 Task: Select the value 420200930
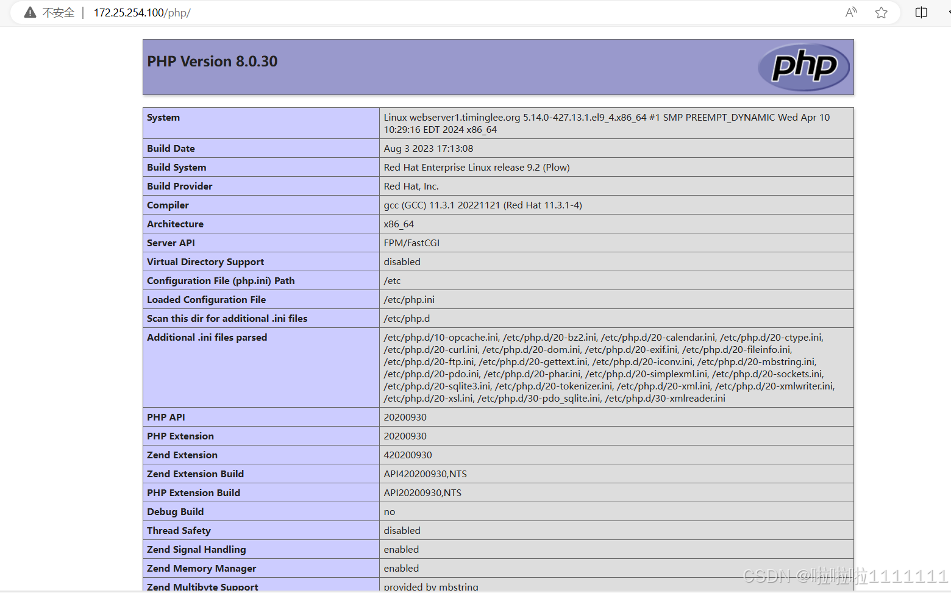click(x=407, y=455)
